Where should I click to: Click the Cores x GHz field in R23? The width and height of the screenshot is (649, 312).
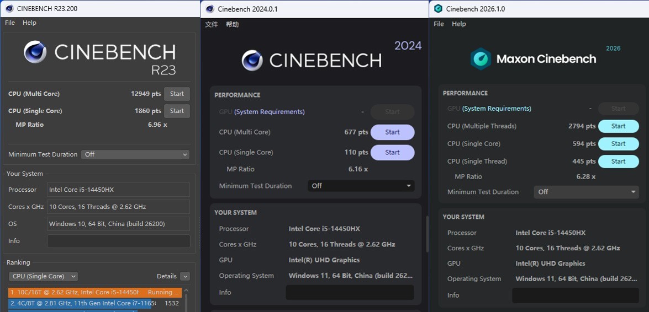click(x=118, y=207)
